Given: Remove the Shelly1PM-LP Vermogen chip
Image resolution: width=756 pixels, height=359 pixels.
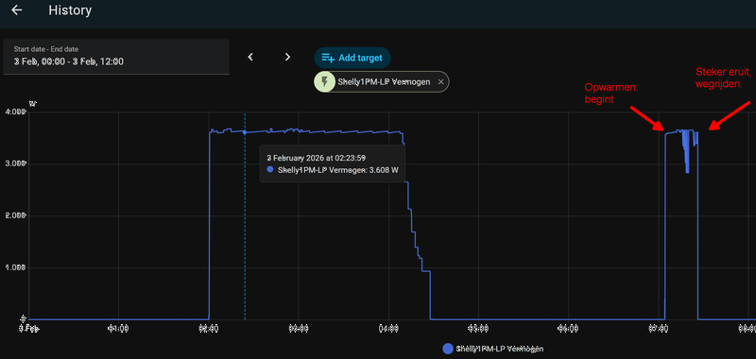Looking at the screenshot, I should coord(440,82).
